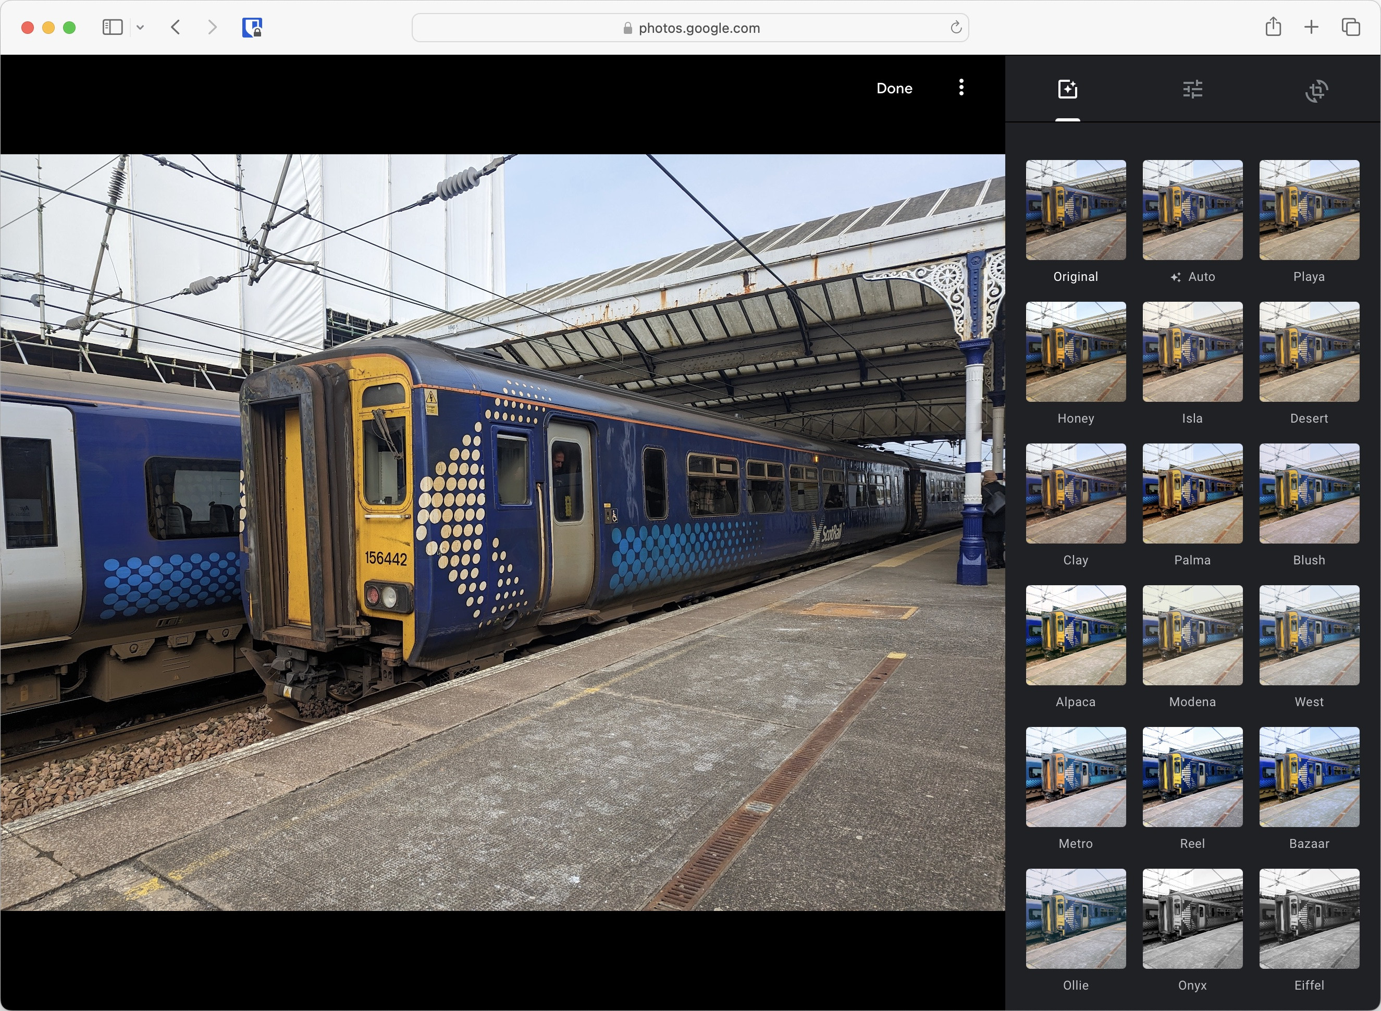Apply the Metro filter

(1075, 776)
